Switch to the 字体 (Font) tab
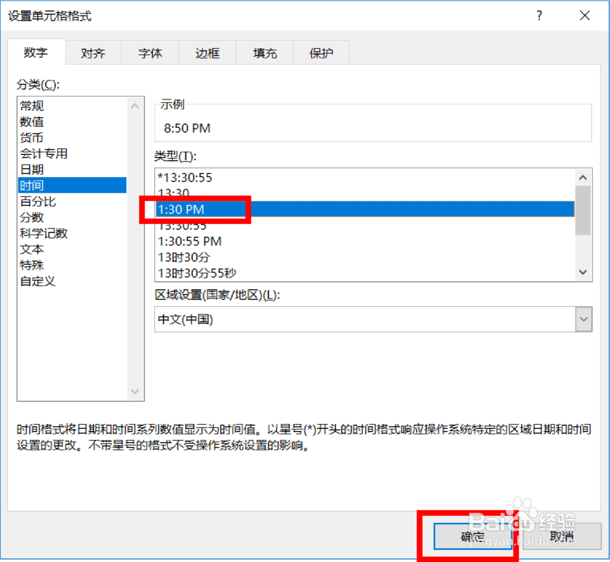 [x=149, y=53]
